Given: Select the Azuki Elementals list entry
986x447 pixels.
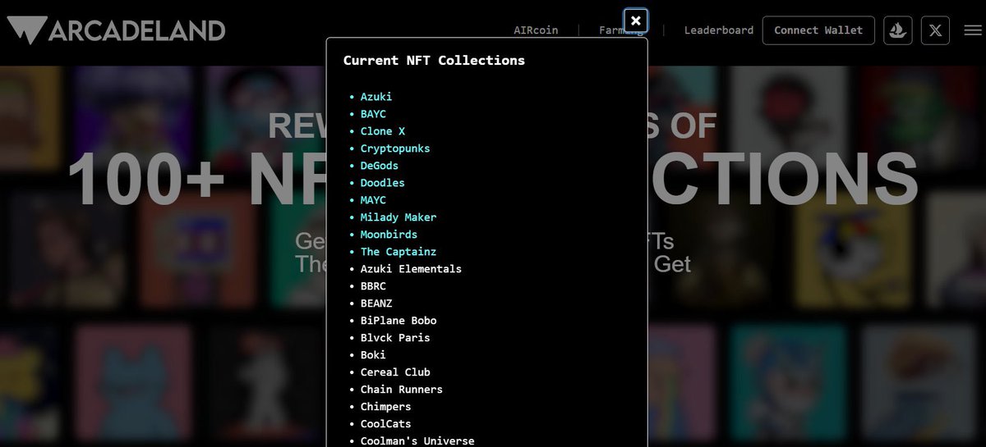Looking at the screenshot, I should pos(411,269).
